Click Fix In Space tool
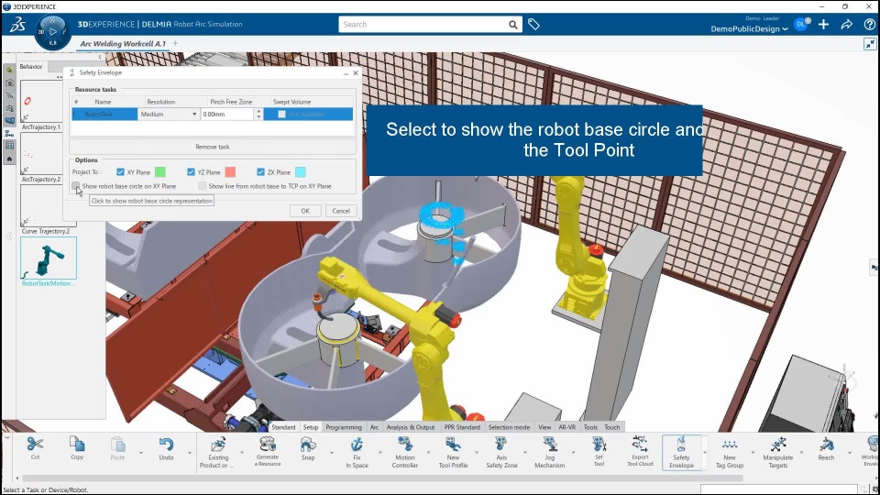Image resolution: width=880 pixels, height=495 pixels. 357,452
